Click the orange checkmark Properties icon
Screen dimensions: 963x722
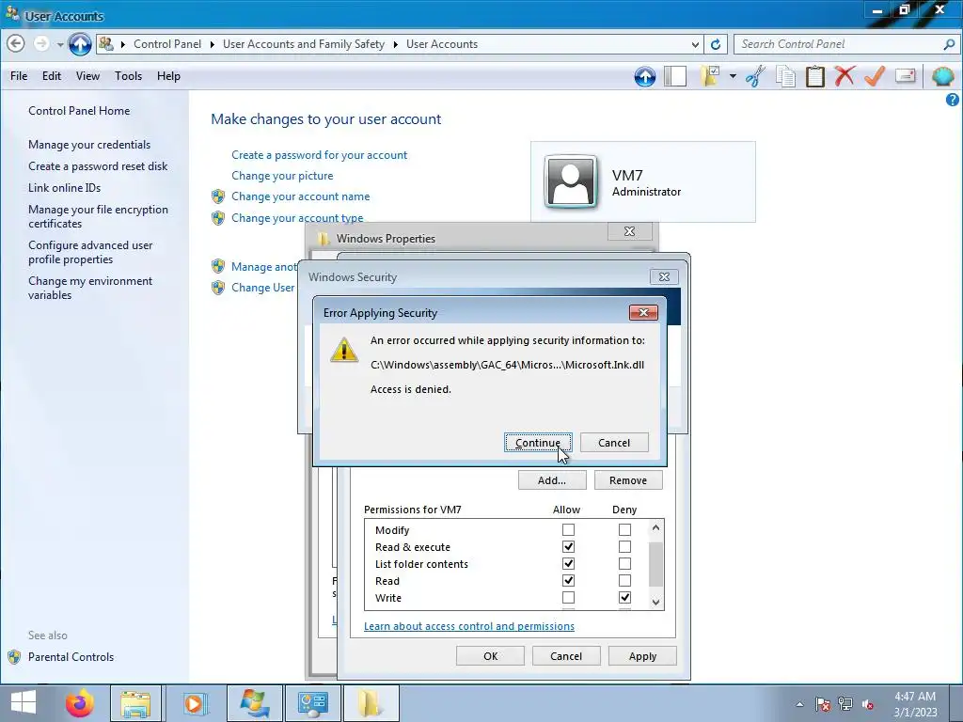point(875,76)
